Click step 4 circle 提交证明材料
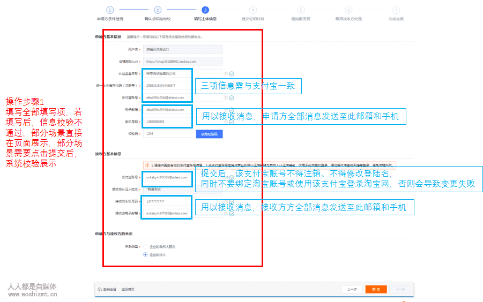 [253, 10]
